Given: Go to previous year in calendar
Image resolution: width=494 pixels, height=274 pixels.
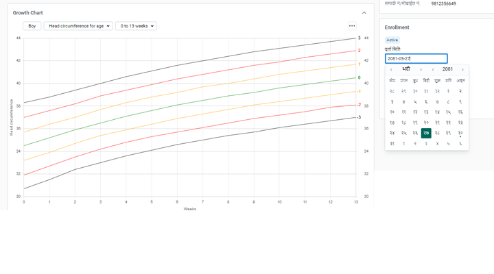Looking at the screenshot, I should pos(433,69).
